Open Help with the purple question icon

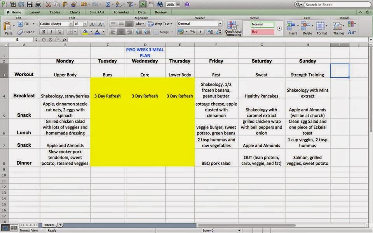coord(187,4)
